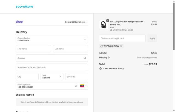Click the First name field
The width and height of the screenshot is (175, 112).
(33, 49)
